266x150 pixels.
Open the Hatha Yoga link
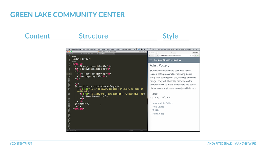pyautogui.click(x=158, y=114)
